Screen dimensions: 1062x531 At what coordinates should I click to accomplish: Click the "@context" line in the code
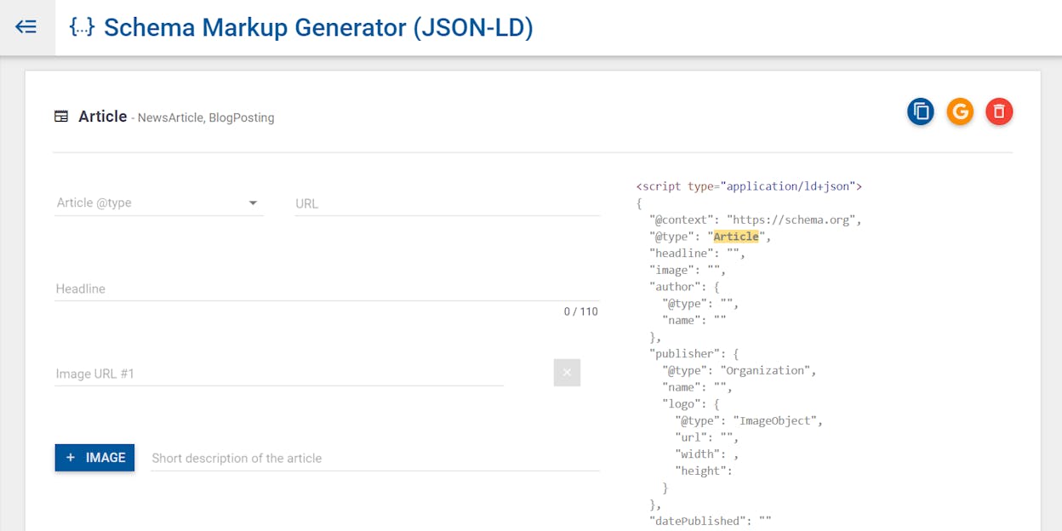(756, 220)
